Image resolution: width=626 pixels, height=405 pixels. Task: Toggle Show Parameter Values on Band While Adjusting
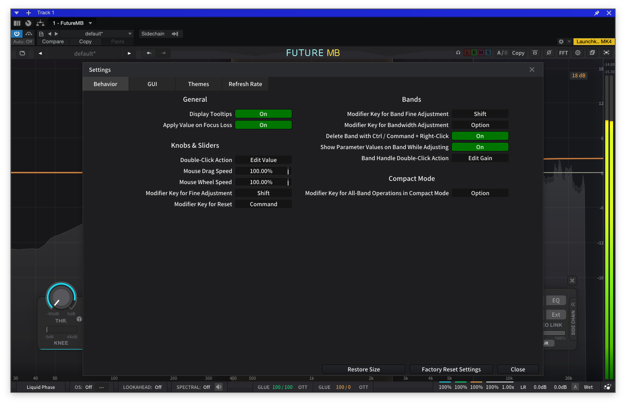pyautogui.click(x=480, y=147)
